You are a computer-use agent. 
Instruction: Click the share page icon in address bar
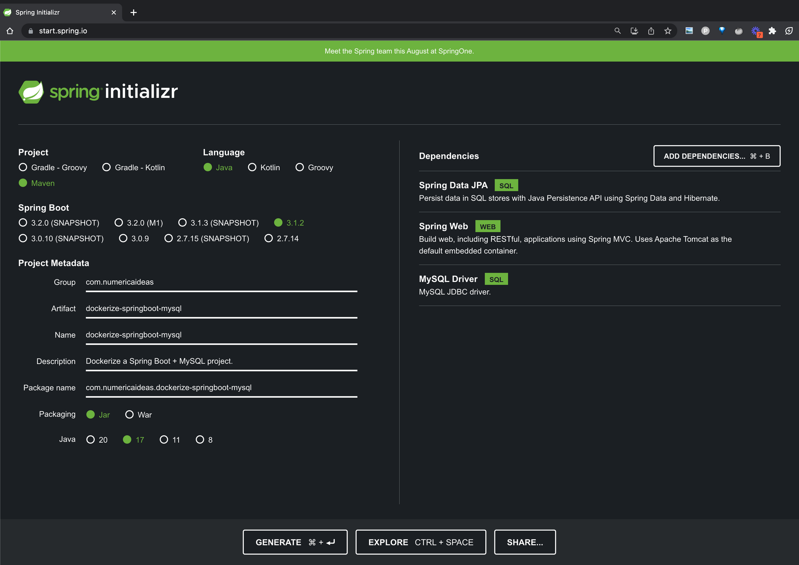click(651, 31)
